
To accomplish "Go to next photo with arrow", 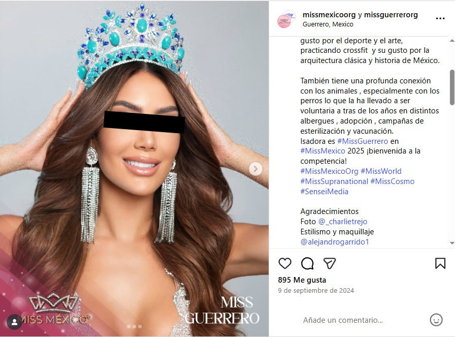I will click(255, 169).
